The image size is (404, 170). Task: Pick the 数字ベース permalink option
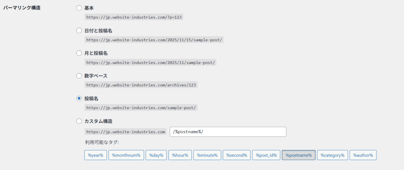[79, 76]
